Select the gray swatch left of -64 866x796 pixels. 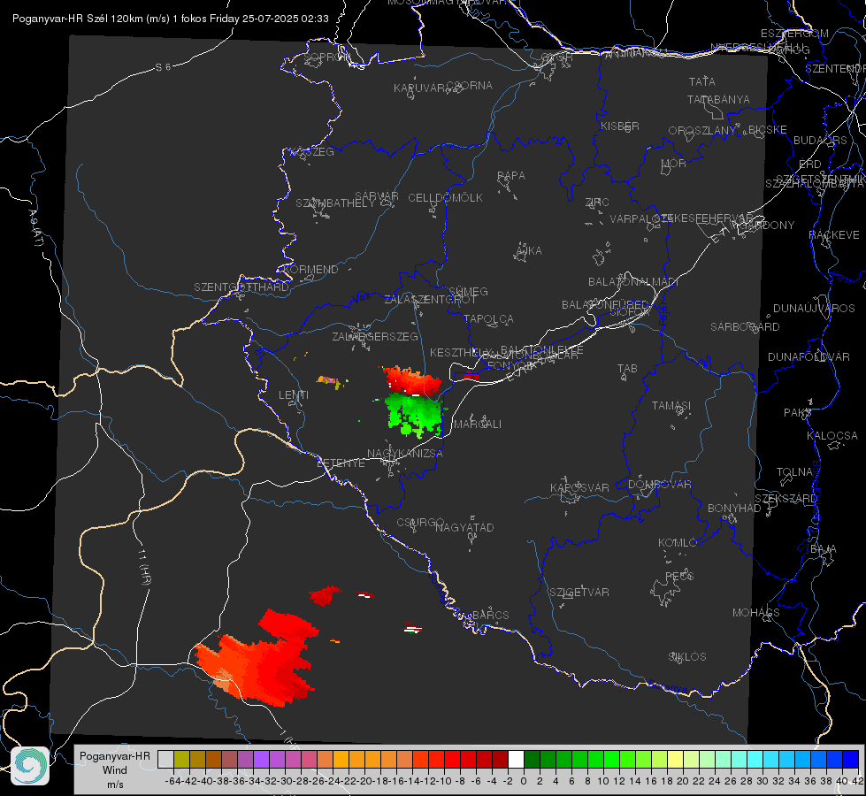pos(165,759)
